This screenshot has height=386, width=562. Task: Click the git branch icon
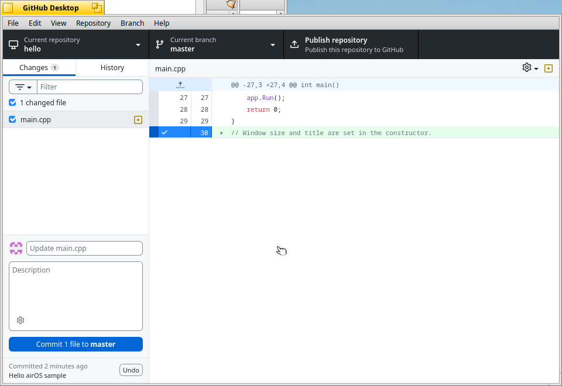click(159, 44)
